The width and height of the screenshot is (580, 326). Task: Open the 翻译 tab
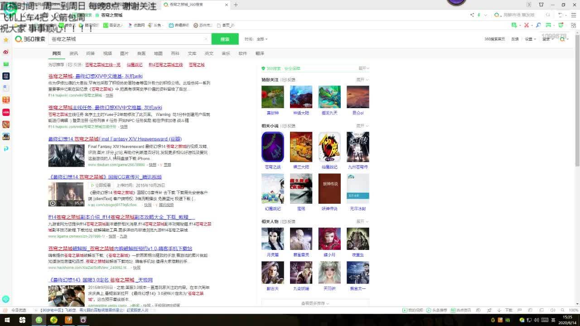coord(260,53)
